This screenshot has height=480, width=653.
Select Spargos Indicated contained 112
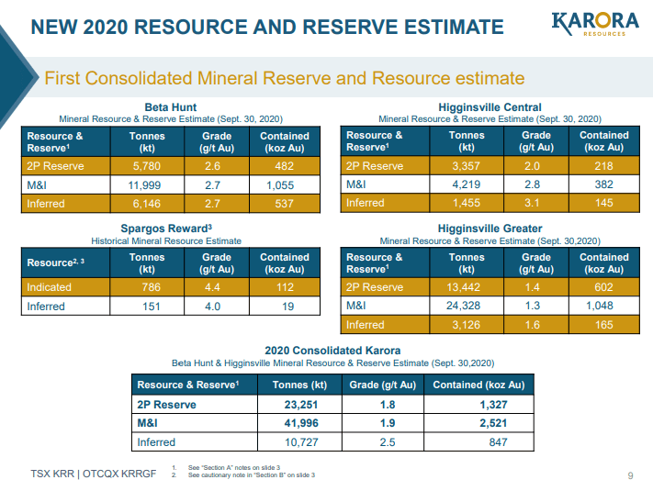(x=285, y=287)
